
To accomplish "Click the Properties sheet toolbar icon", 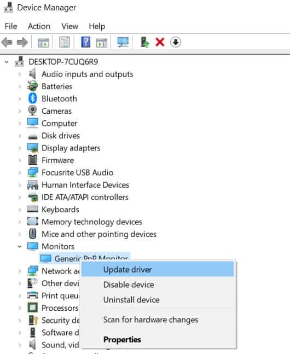I will (x=65, y=42).
